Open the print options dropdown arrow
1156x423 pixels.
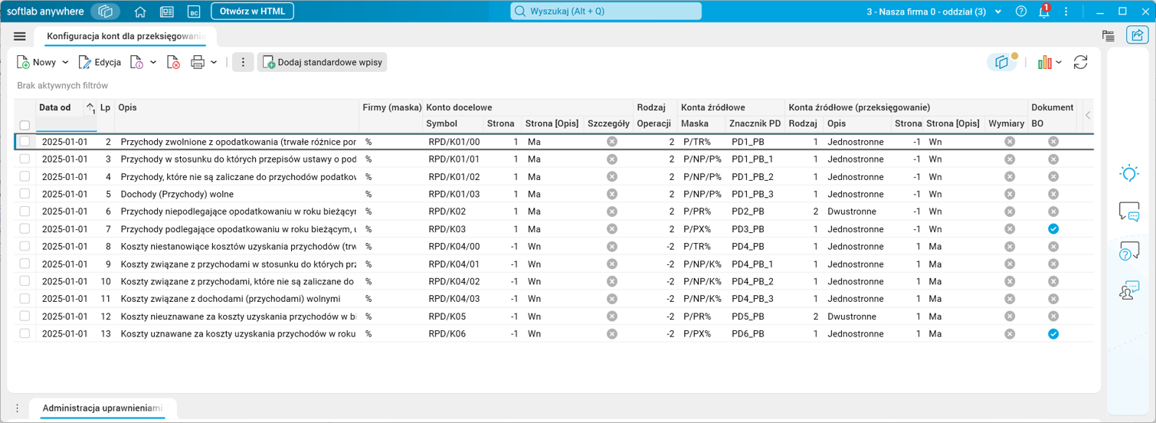pos(214,63)
